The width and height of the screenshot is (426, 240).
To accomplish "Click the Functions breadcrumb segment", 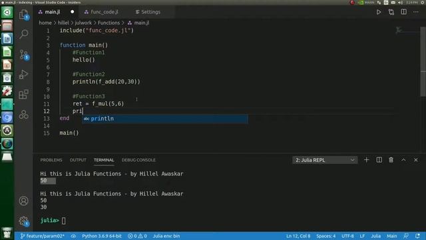I will (x=108, y=23).
